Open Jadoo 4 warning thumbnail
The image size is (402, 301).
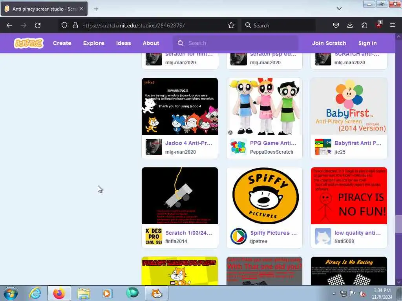(180, 106)
